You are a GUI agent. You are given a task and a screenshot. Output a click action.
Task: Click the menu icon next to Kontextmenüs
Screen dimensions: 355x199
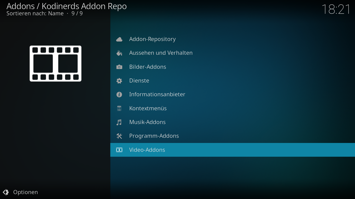tap(119, 108)
